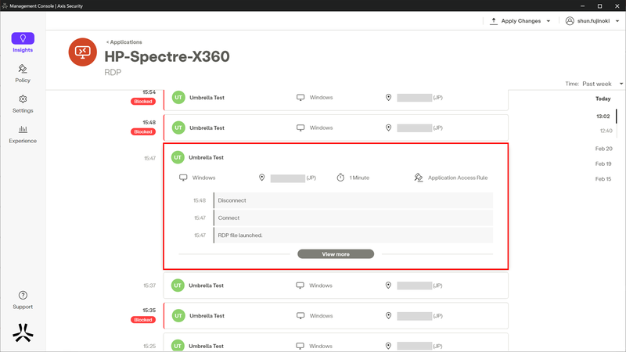Click the Windows label in the 15:25 row
The width and height of the screenshot is (626, 352).
click(x=321, y=346)
